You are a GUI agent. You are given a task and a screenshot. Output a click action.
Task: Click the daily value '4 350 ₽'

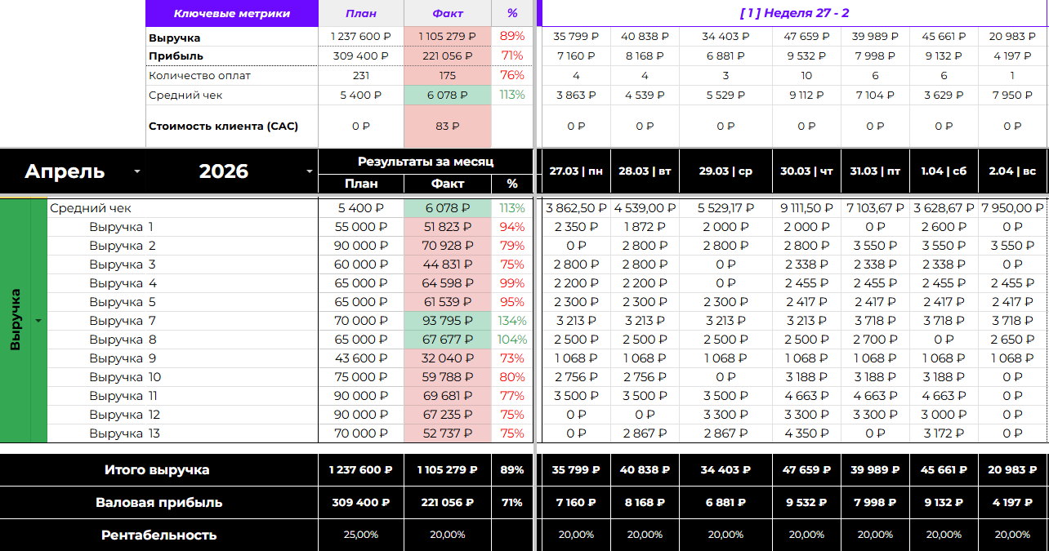click(x=806, y=433)
